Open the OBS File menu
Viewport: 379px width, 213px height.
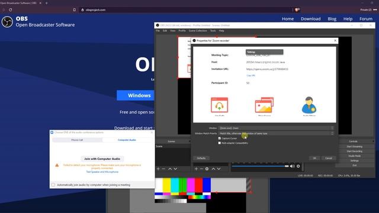click(x=158, y=31)
